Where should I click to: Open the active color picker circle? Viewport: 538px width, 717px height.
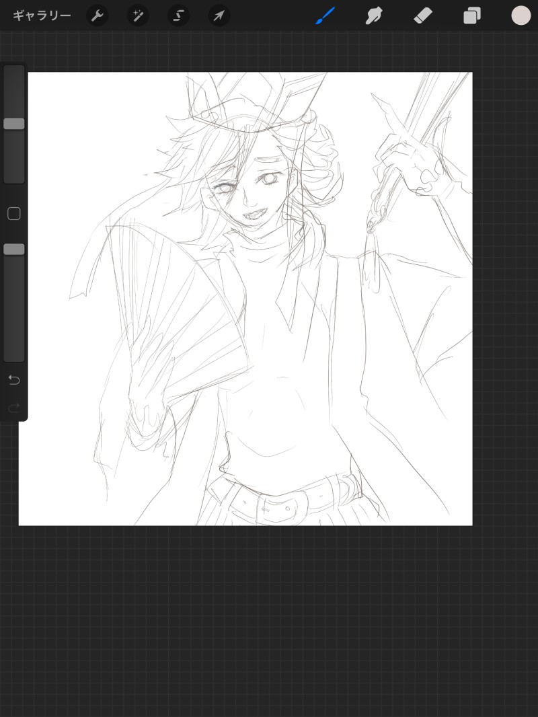coord(521,15)
